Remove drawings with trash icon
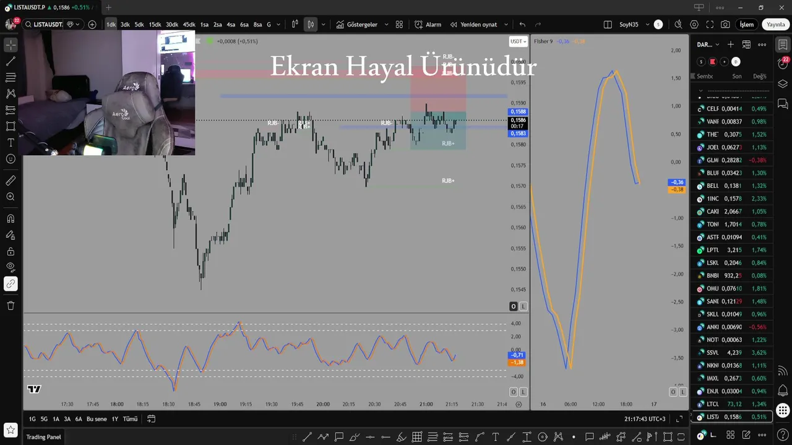The height and width of the screenshot is (445, 792). pos(11,305)
